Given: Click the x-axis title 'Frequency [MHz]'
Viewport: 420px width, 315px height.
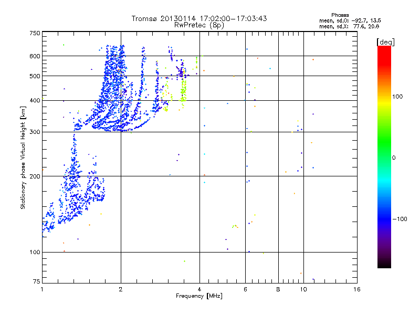Looking at the screenshot, I should 199,296.
